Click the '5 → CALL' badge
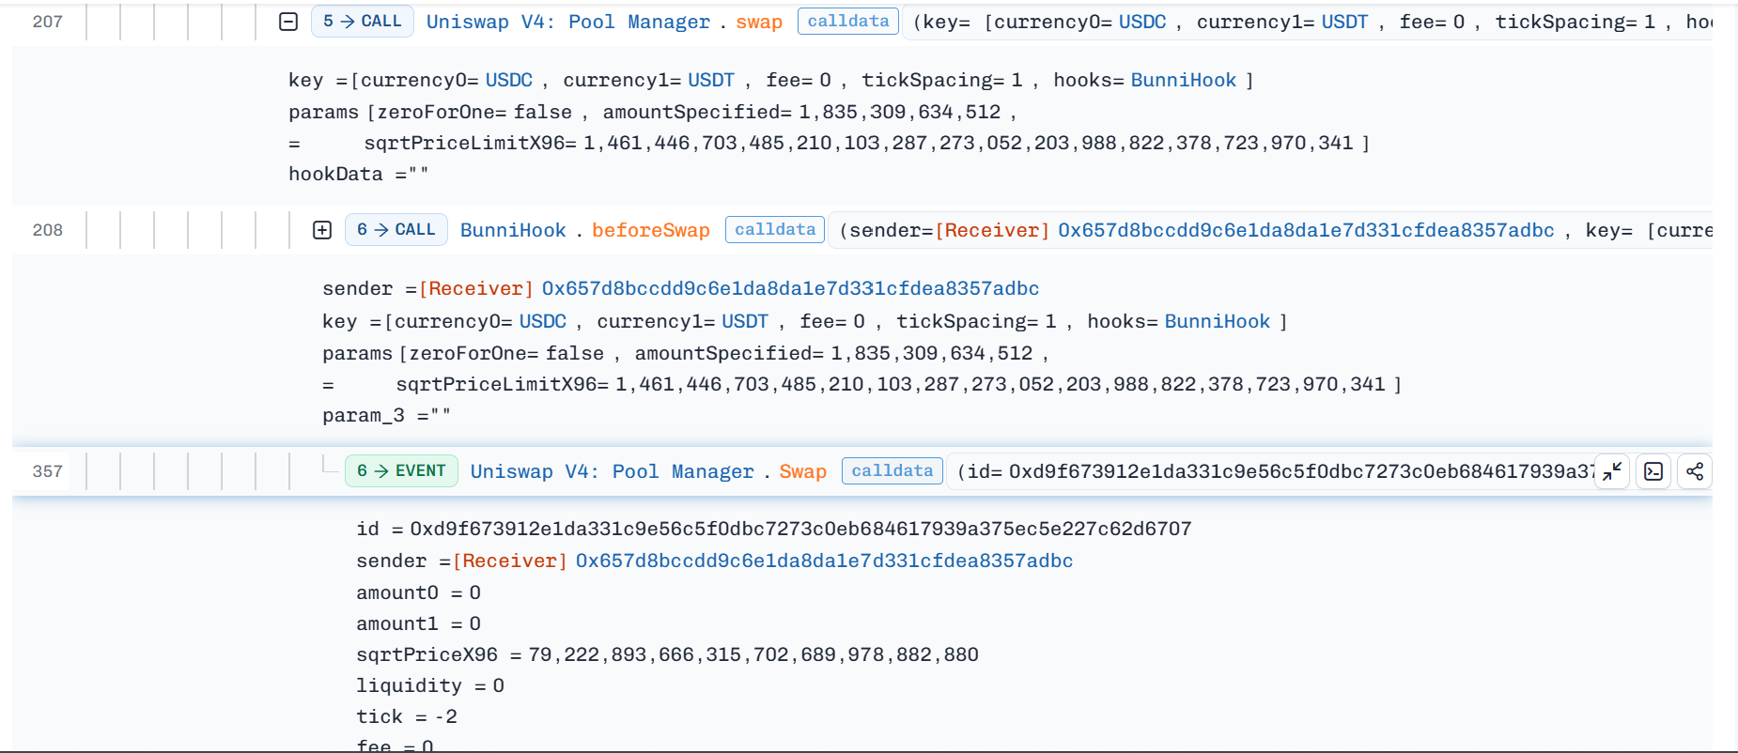1738x753 pixels. click(x=363, y=22)
